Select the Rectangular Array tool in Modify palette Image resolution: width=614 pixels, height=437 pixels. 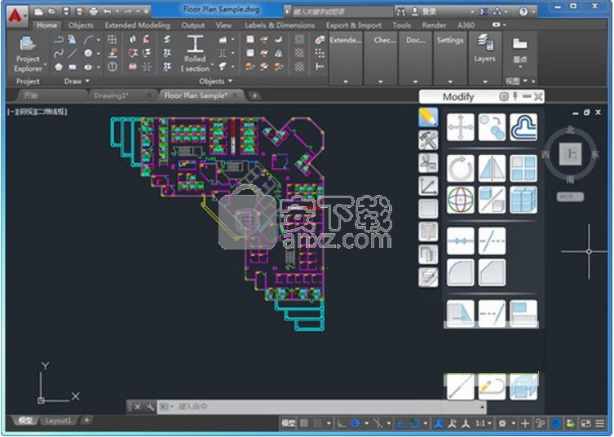[523, 169]
